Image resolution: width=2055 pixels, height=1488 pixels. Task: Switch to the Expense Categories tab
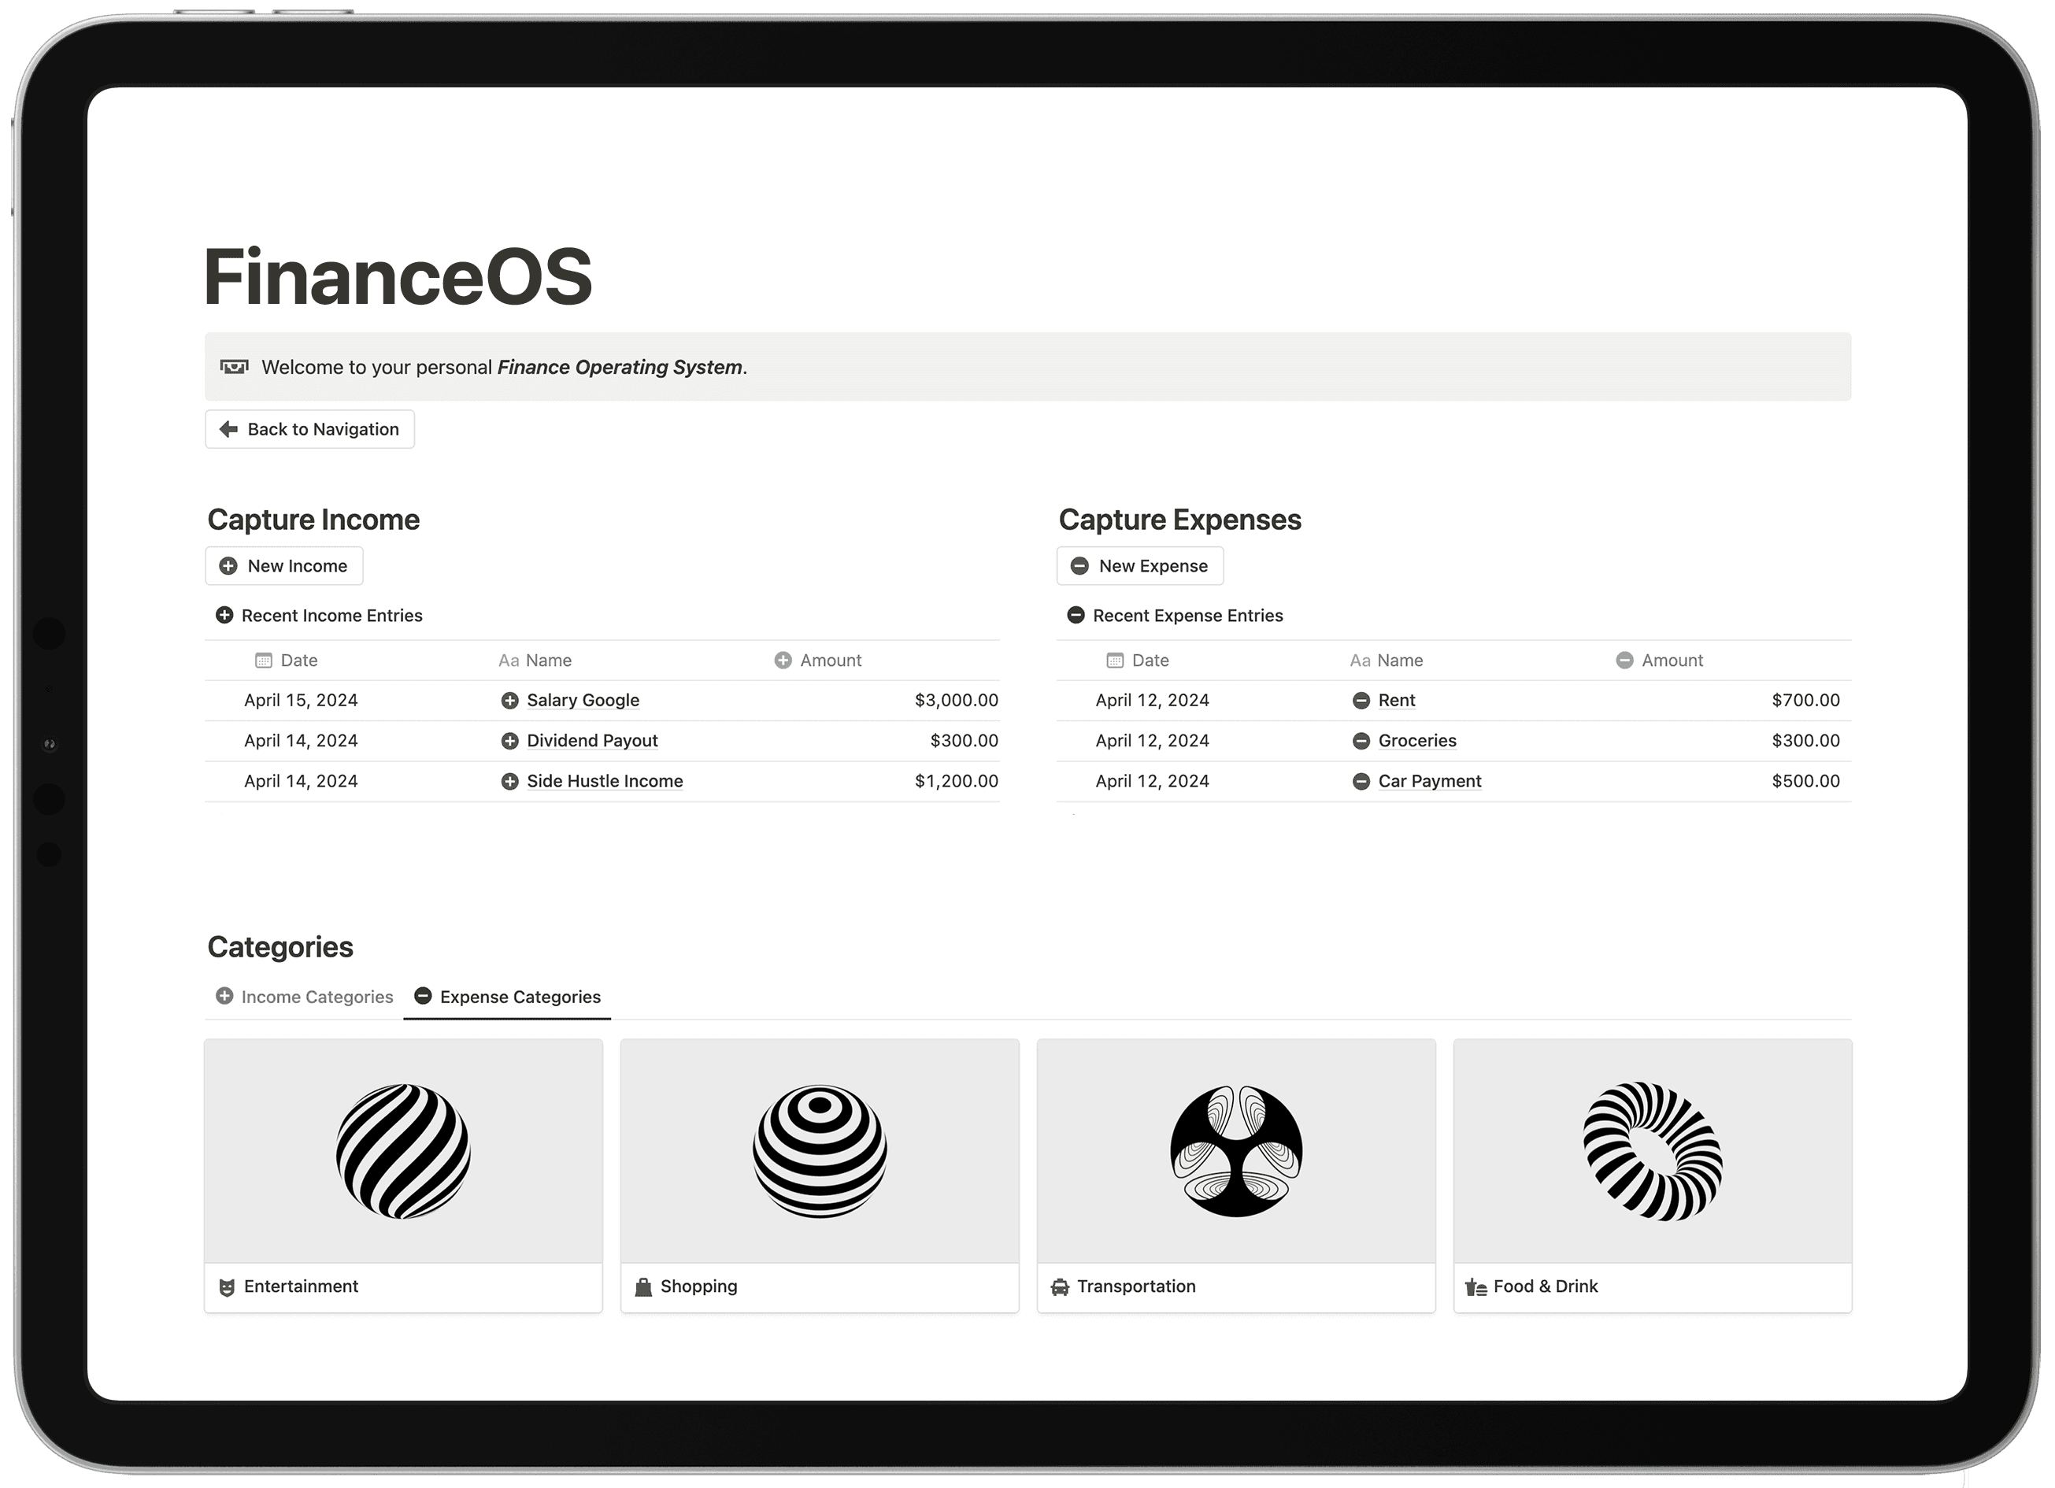[507, 995]
